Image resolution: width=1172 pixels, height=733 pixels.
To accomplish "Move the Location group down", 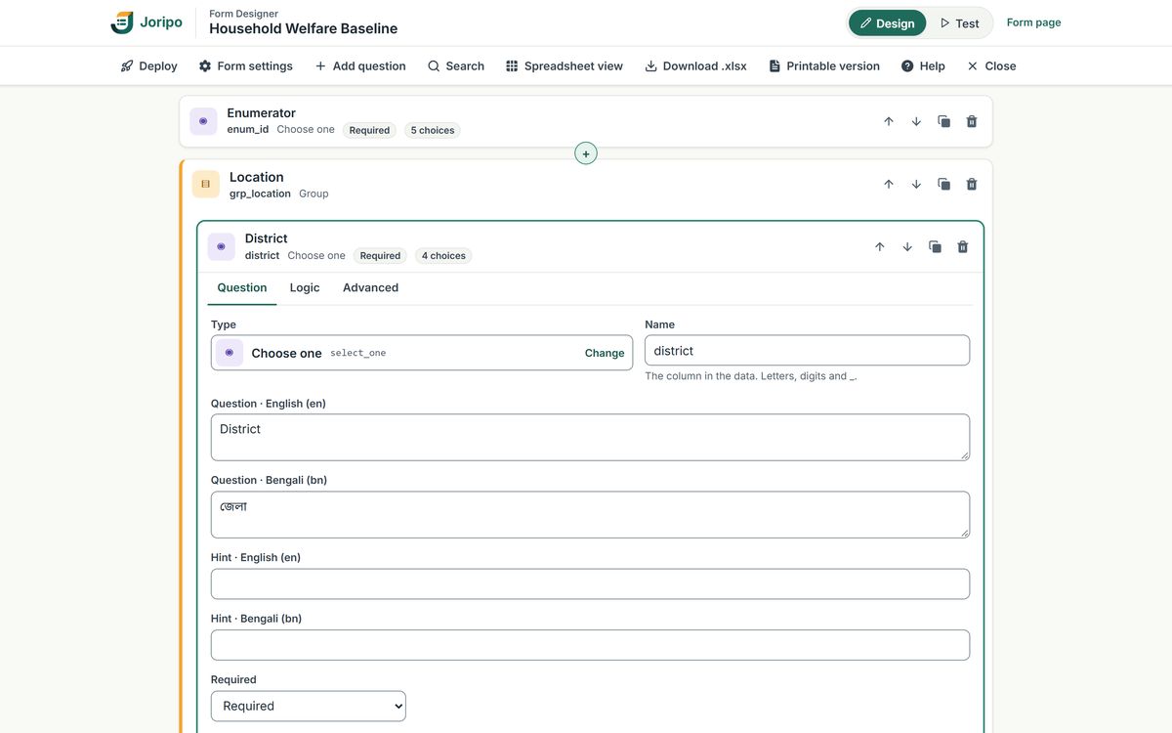I will click(916, 184).
